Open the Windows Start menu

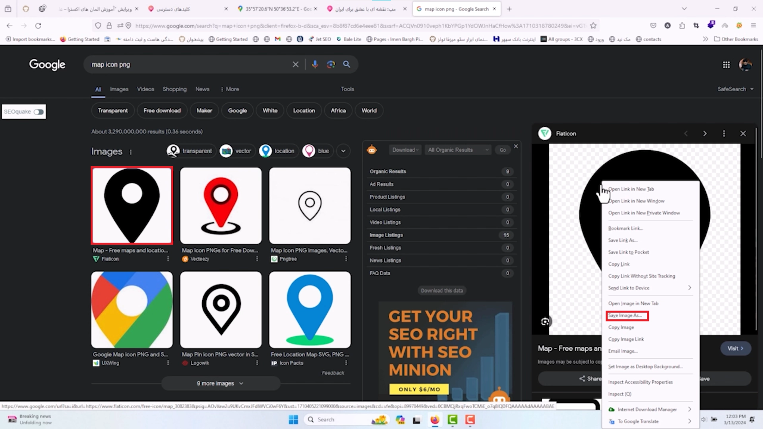pos(293,419)
